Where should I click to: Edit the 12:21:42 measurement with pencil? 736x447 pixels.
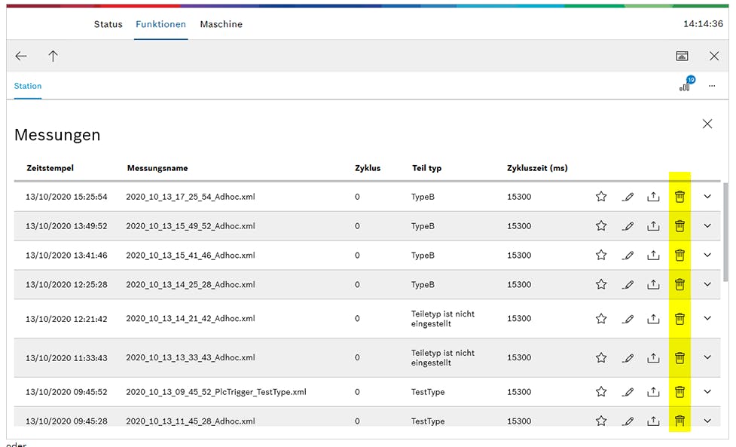point(628,319)
